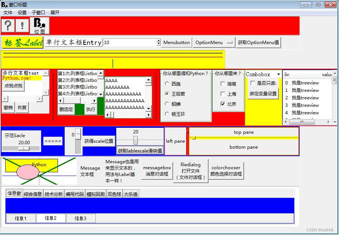Select treeview row 0 我是treeview
This screenshot has height=235, width=339.
pos(307,83)
